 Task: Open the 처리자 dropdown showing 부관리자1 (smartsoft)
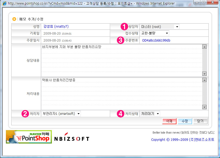click(61, 114)
